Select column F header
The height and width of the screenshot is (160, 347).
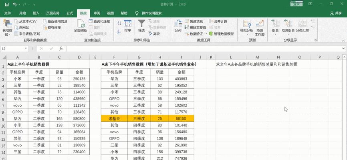[114, 58]
